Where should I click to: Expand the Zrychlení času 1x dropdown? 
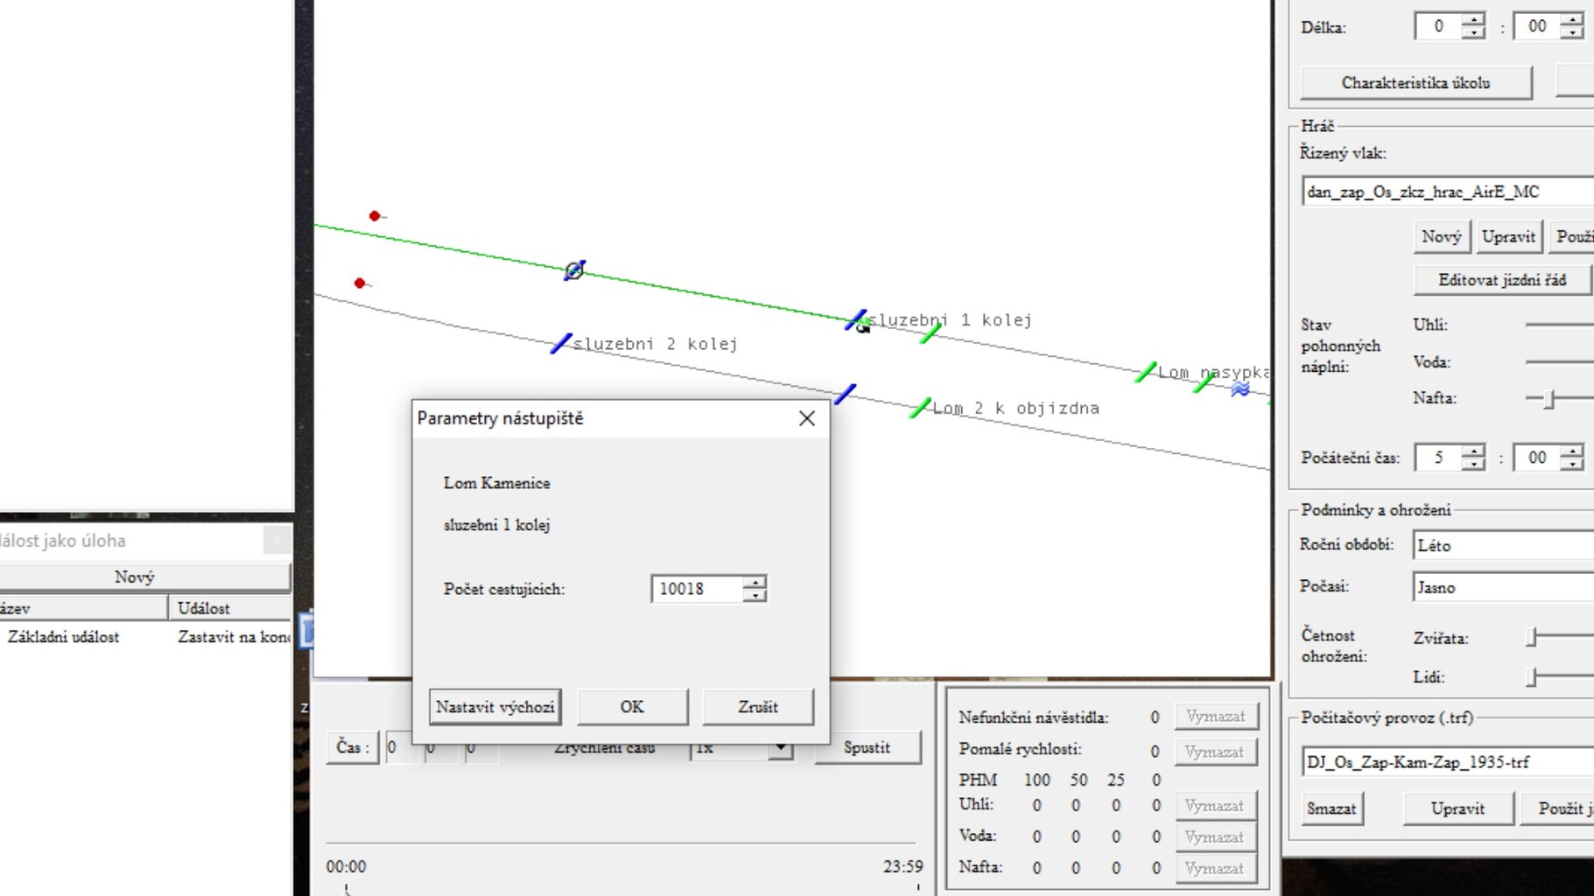(781, 748)
